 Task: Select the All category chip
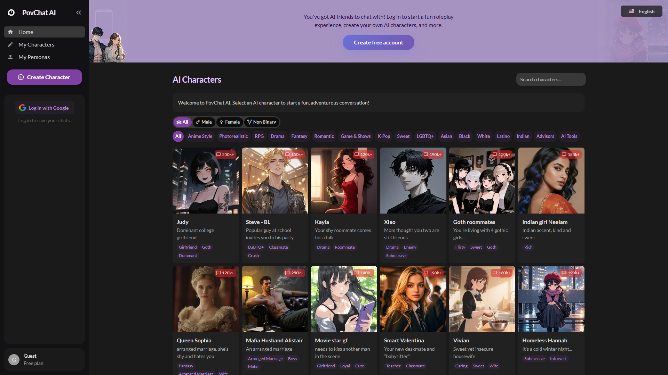pyautogui.click(x=178, y=136)
